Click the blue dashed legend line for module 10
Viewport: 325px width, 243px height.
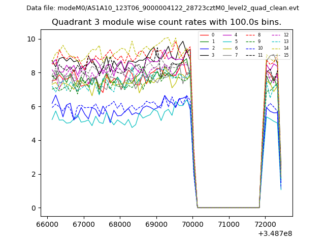pyautogui.click(x=251, y=48)
